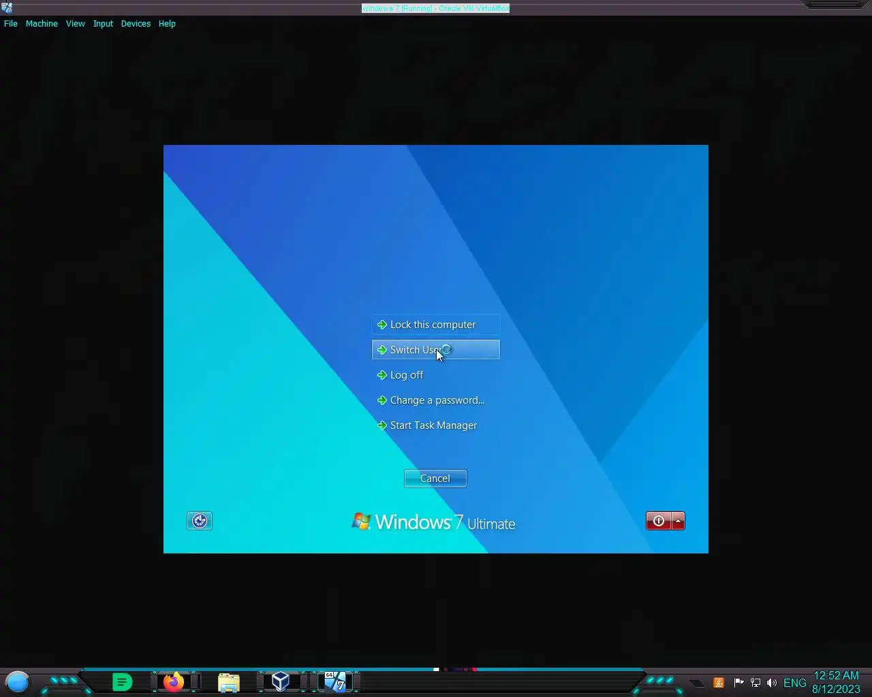Open the green notes app in taskbar

122,681
